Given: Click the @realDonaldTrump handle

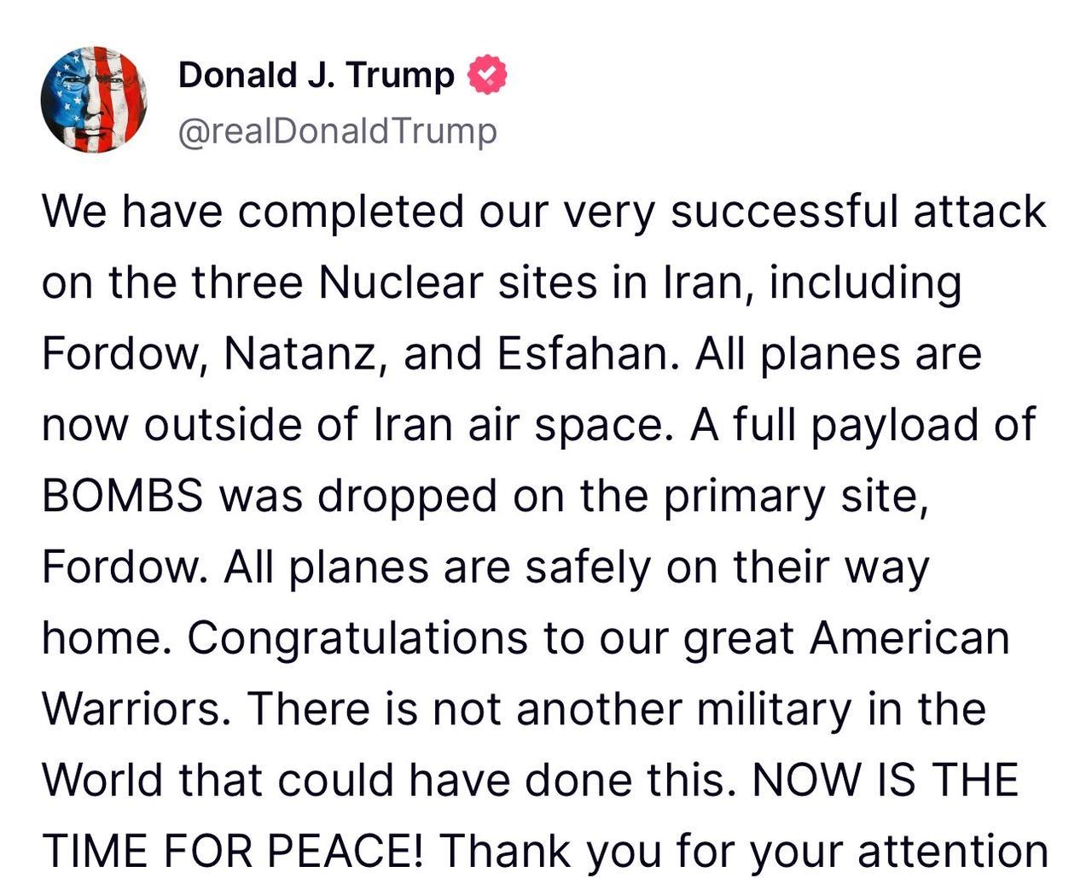Looking at the screenshot, I should click(337, 131).
